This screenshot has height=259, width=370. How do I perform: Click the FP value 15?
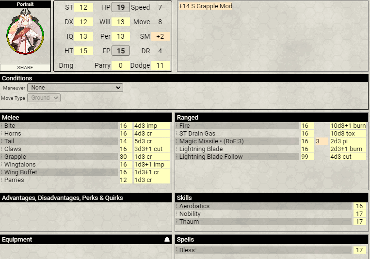click(x=121, y=51)
